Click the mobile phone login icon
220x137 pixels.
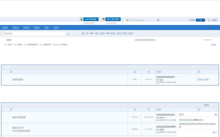[x=81, y=19]
